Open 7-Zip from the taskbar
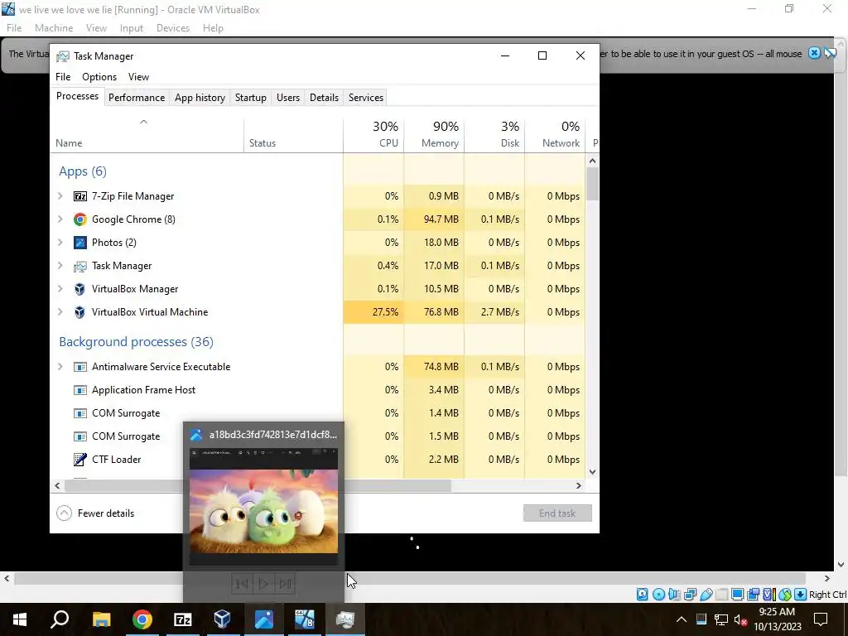Screen dimensions: 848x636 coord(182,619)
